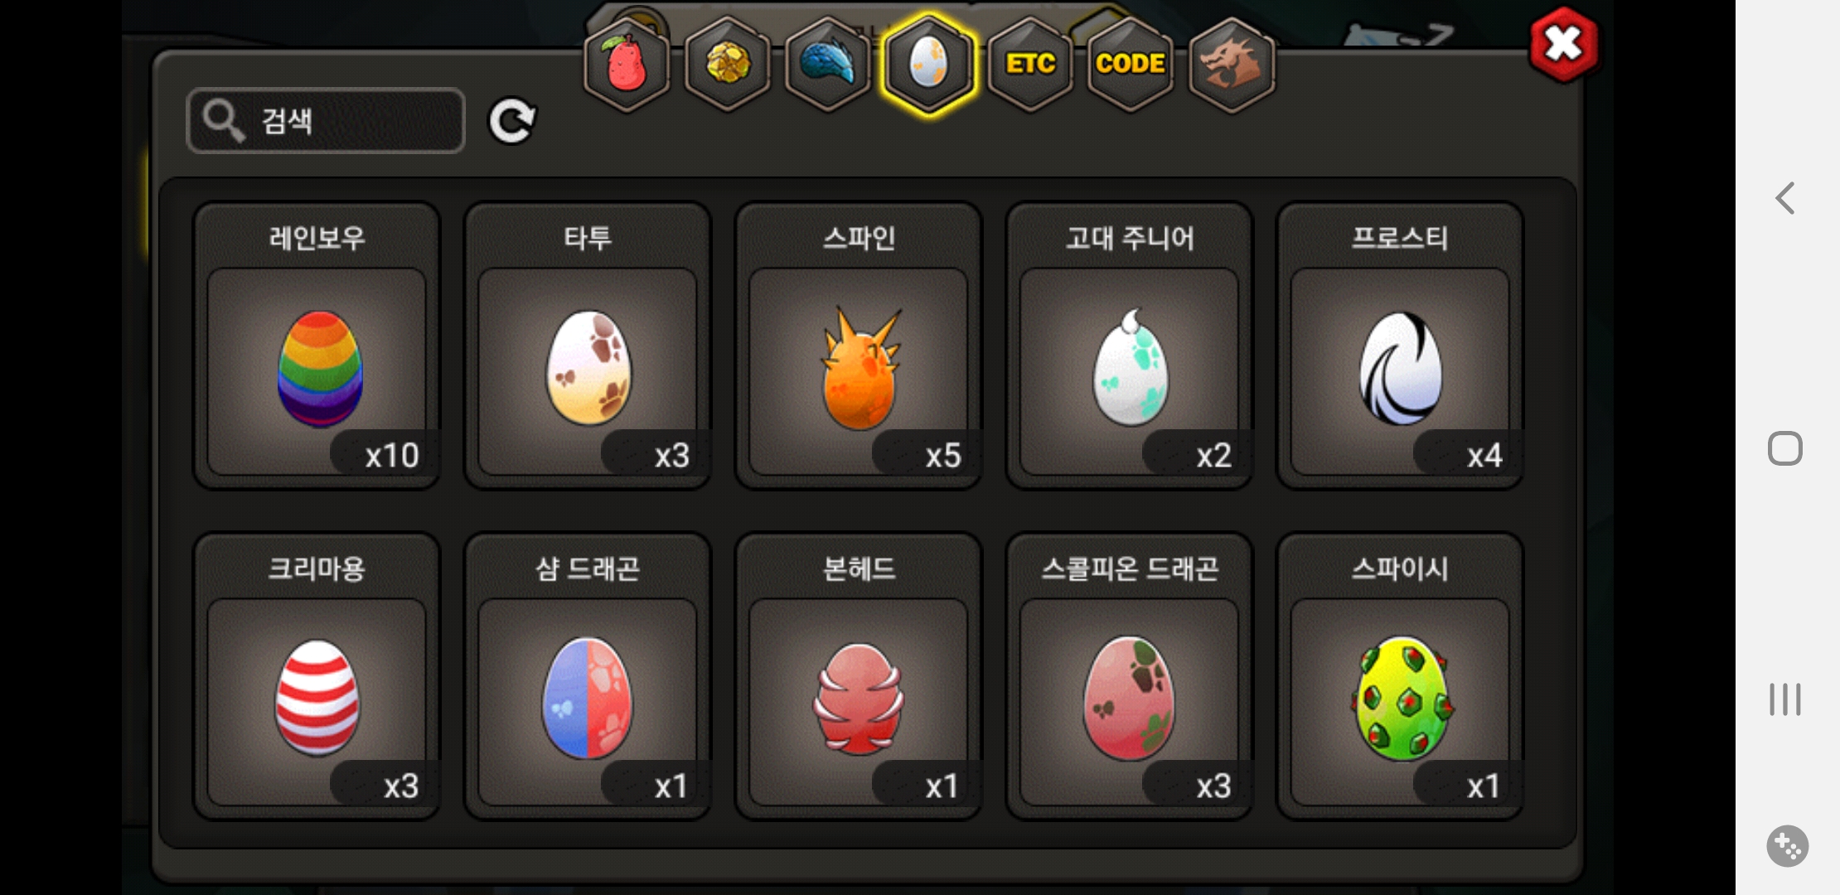
Task: Open the fruit food category tab
Action: [x=627, y=64]
